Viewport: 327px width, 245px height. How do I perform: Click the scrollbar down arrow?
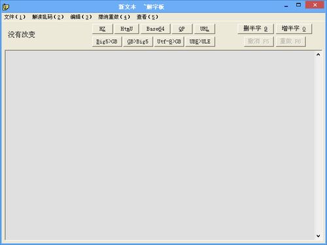click(x=318, y=236)
